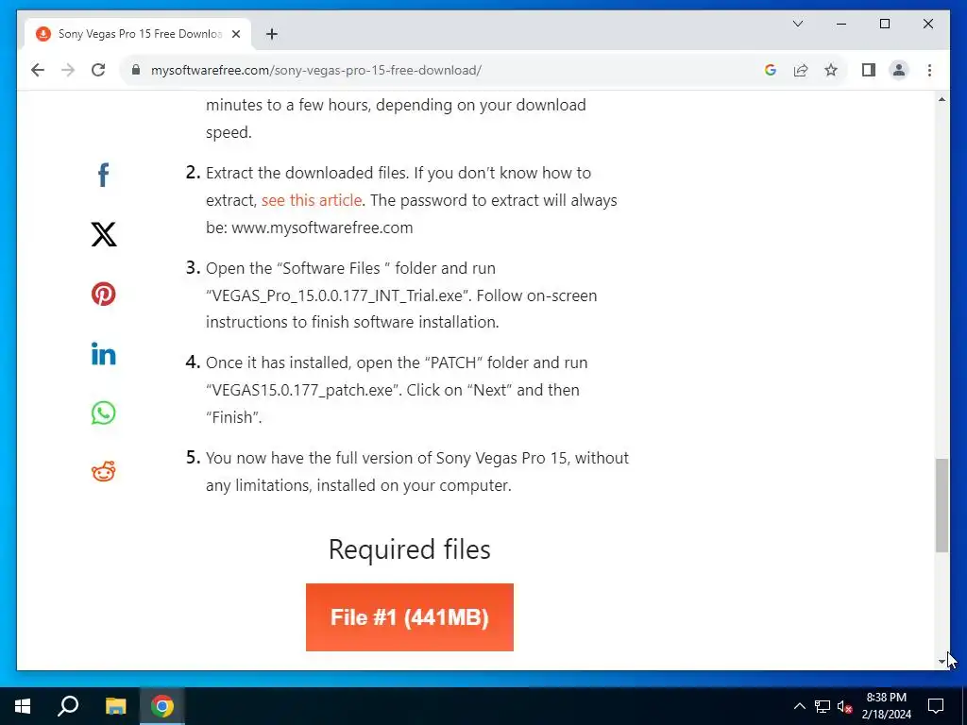Go back to previous page
Screen dimensions: 967x725
coord(38,70)
